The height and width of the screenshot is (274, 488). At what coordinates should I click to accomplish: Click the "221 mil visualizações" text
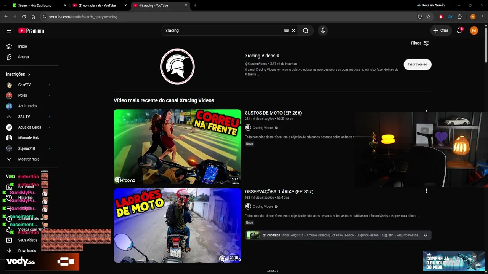(x=259, y=119)
